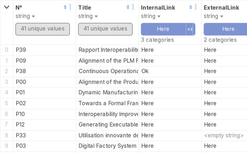
Task: Open three-dot menu for InternalLink column
Action: (196, 7)
